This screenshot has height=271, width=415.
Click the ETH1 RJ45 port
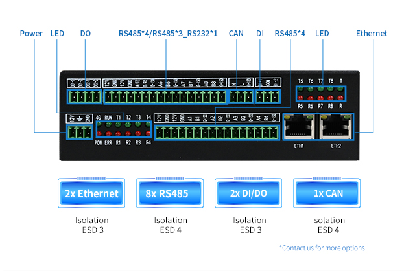299,127
